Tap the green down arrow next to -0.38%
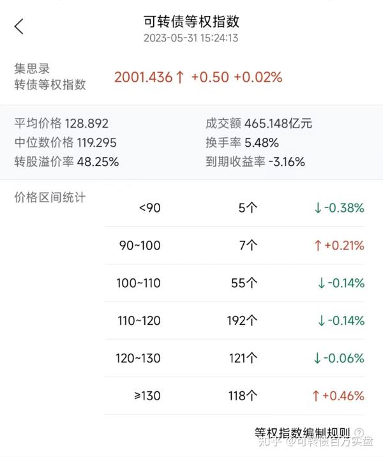Image resolution: width=383 pixels, height=457 pixels. [x=318, y=208]
